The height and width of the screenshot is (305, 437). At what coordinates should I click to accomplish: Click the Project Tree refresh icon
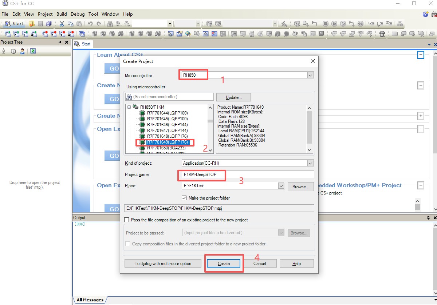coord(33,51)
